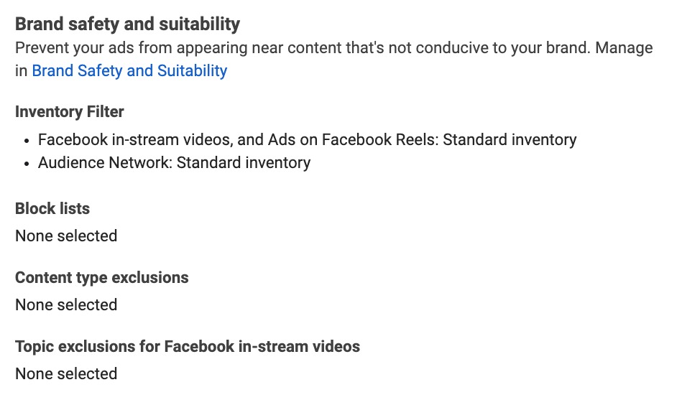The height and width of the screenshot is (395, 677).
Task: Click 'Standard inventory' in the Audience Network line
Action: point(244,163)
